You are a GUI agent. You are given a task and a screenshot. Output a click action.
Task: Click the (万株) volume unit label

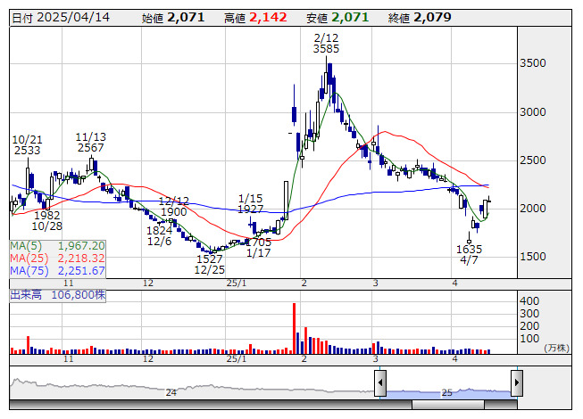click(557, 348)
